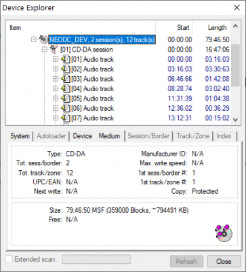Click the start time 13:12:31

tap(180, 118)
